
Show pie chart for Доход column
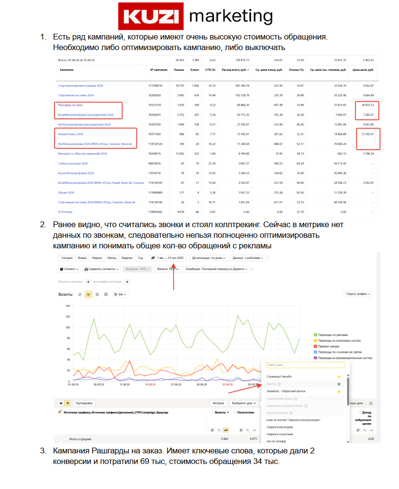358,430
